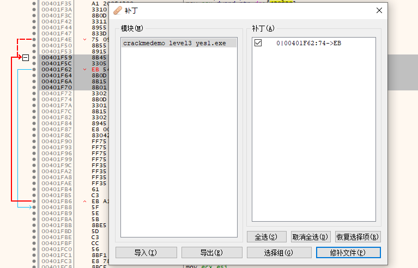The width and height of the screenshot is (418, 268).
Task: Select module crackmedemo level3 yes1.exe
Action: pos(179,43)
